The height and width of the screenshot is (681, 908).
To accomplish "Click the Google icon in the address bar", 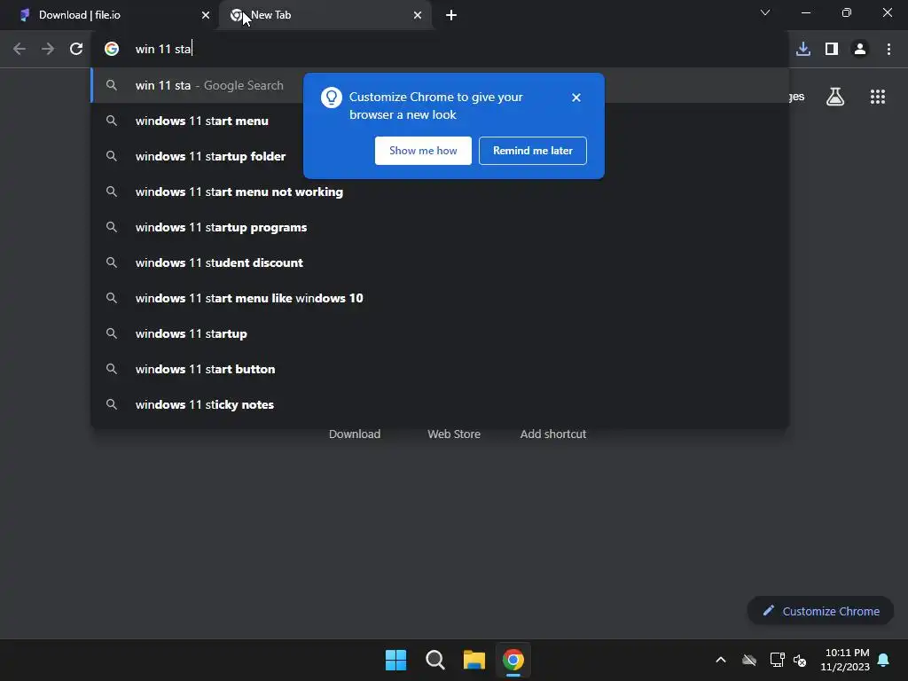I will click(x=112, y=50).
